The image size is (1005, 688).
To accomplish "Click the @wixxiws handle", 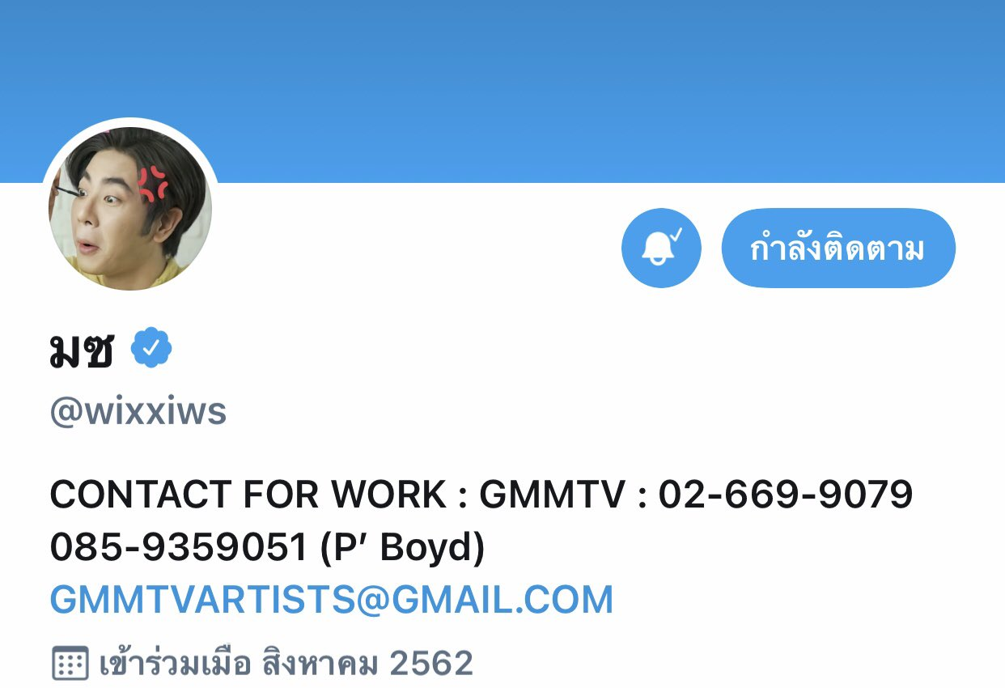I will [x=138, y=411].
